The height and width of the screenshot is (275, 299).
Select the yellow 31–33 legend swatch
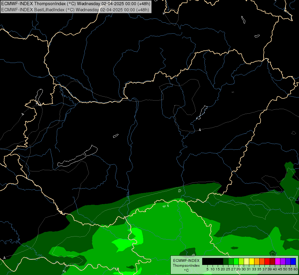coord(252,261)
